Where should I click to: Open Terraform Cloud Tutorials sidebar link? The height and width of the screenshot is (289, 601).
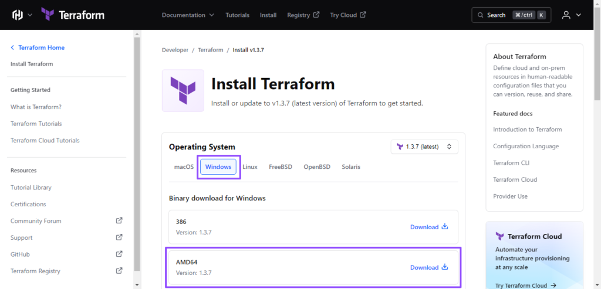tap(45, 141)
